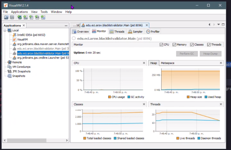Uncheck the Memory monitor checkbox
Screen dimensions: 231x150
point(174,45)
